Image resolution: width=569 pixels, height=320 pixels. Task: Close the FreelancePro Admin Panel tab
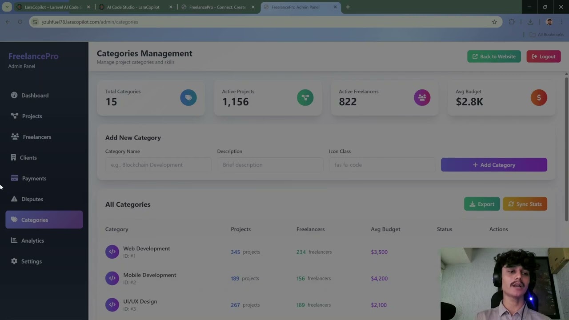(x=335, y=7)
